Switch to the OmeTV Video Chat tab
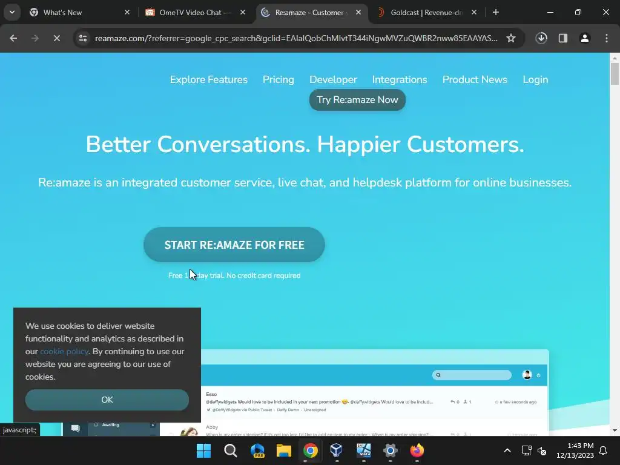The width and height of the screenshot is (620, 465). coord(195,12)
